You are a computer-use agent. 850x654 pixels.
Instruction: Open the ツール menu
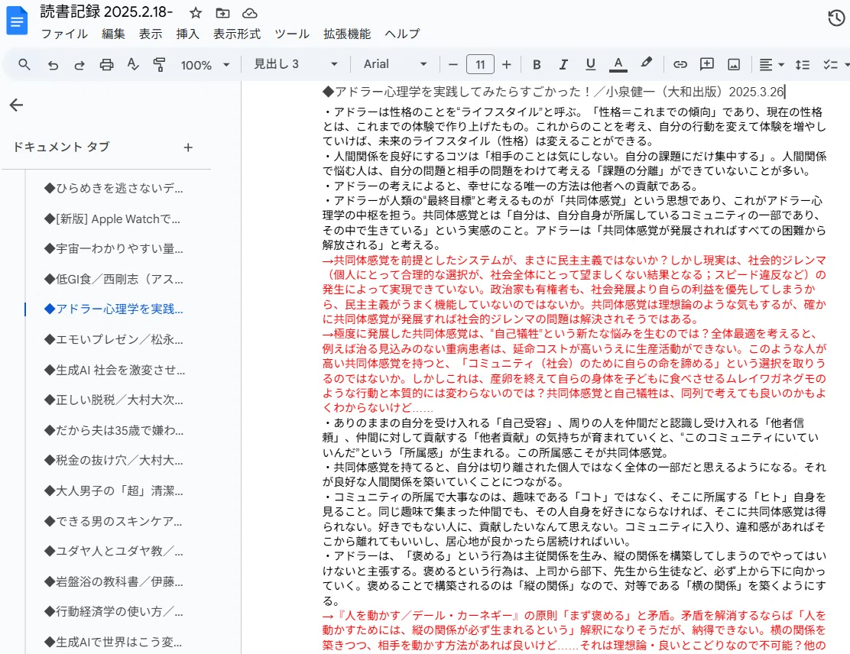(292, 34)
